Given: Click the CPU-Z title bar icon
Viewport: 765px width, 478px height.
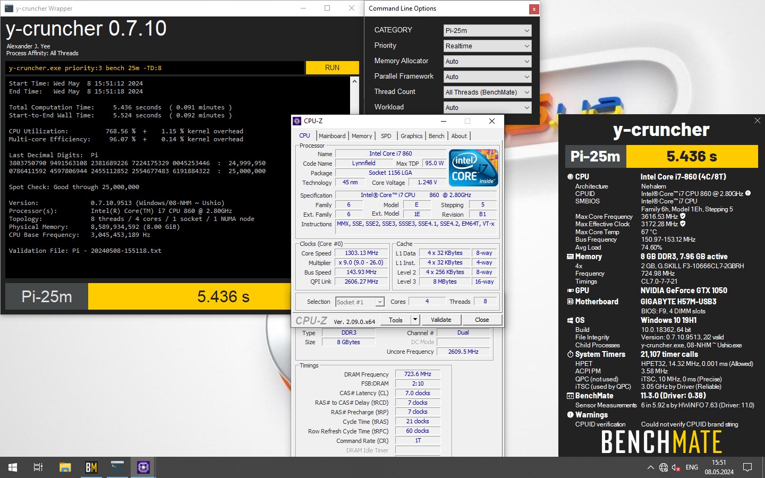Looking at the screenshot, I should (x=297, y=121).
